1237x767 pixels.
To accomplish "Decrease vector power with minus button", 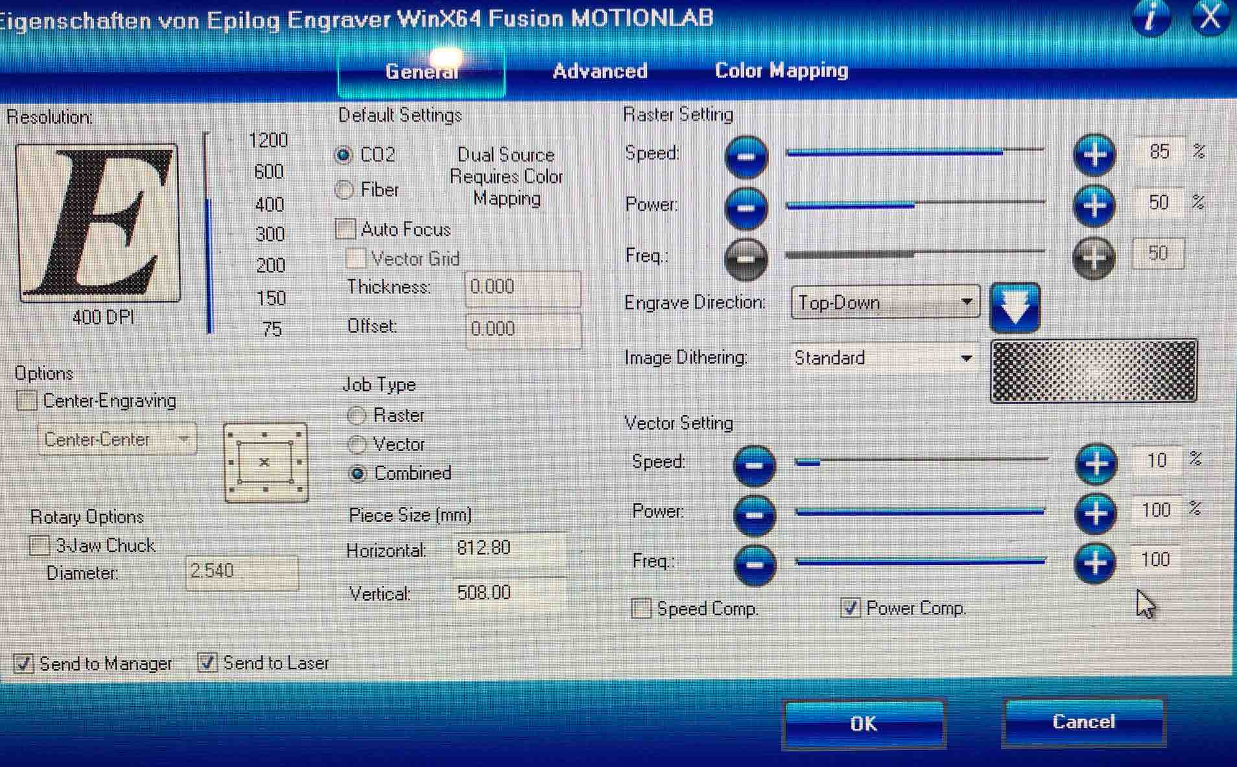I will click(x=754, y=515).
